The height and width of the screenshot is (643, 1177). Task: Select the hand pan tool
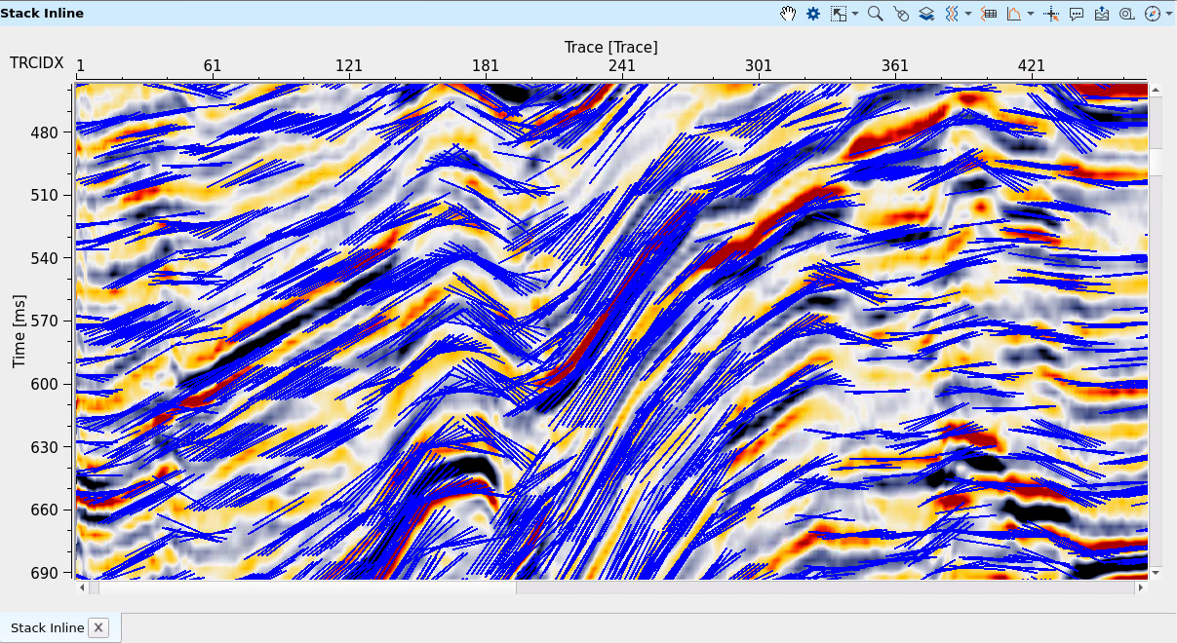click(788, 14)
